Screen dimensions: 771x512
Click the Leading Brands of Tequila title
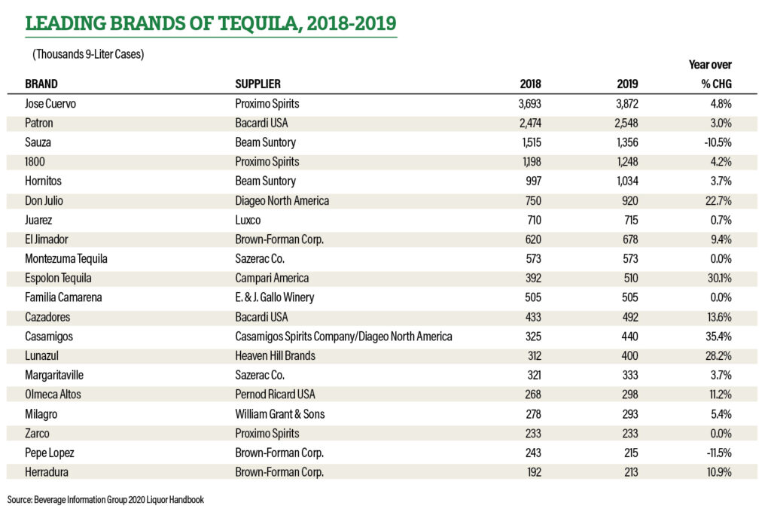[211, 23]
